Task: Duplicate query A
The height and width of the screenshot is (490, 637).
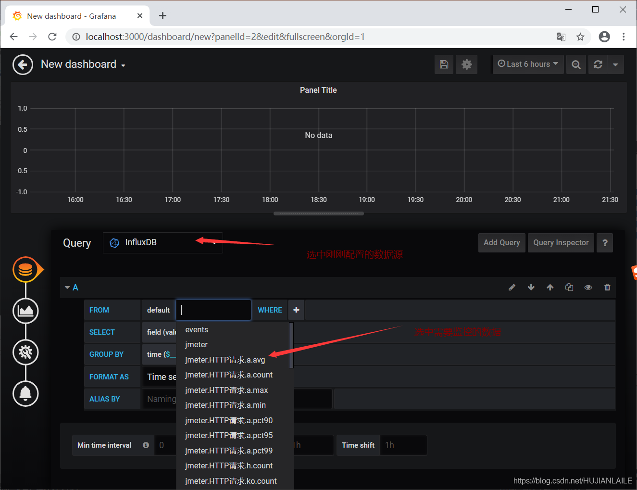Action: click(569, 288)
